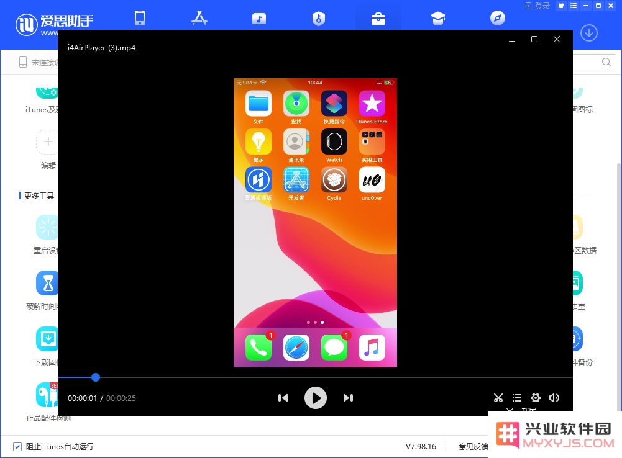Click the Phone app in the dock
The height and width of the screenshot is (458, 622).
pyautogui.click(x=258, y=348)
